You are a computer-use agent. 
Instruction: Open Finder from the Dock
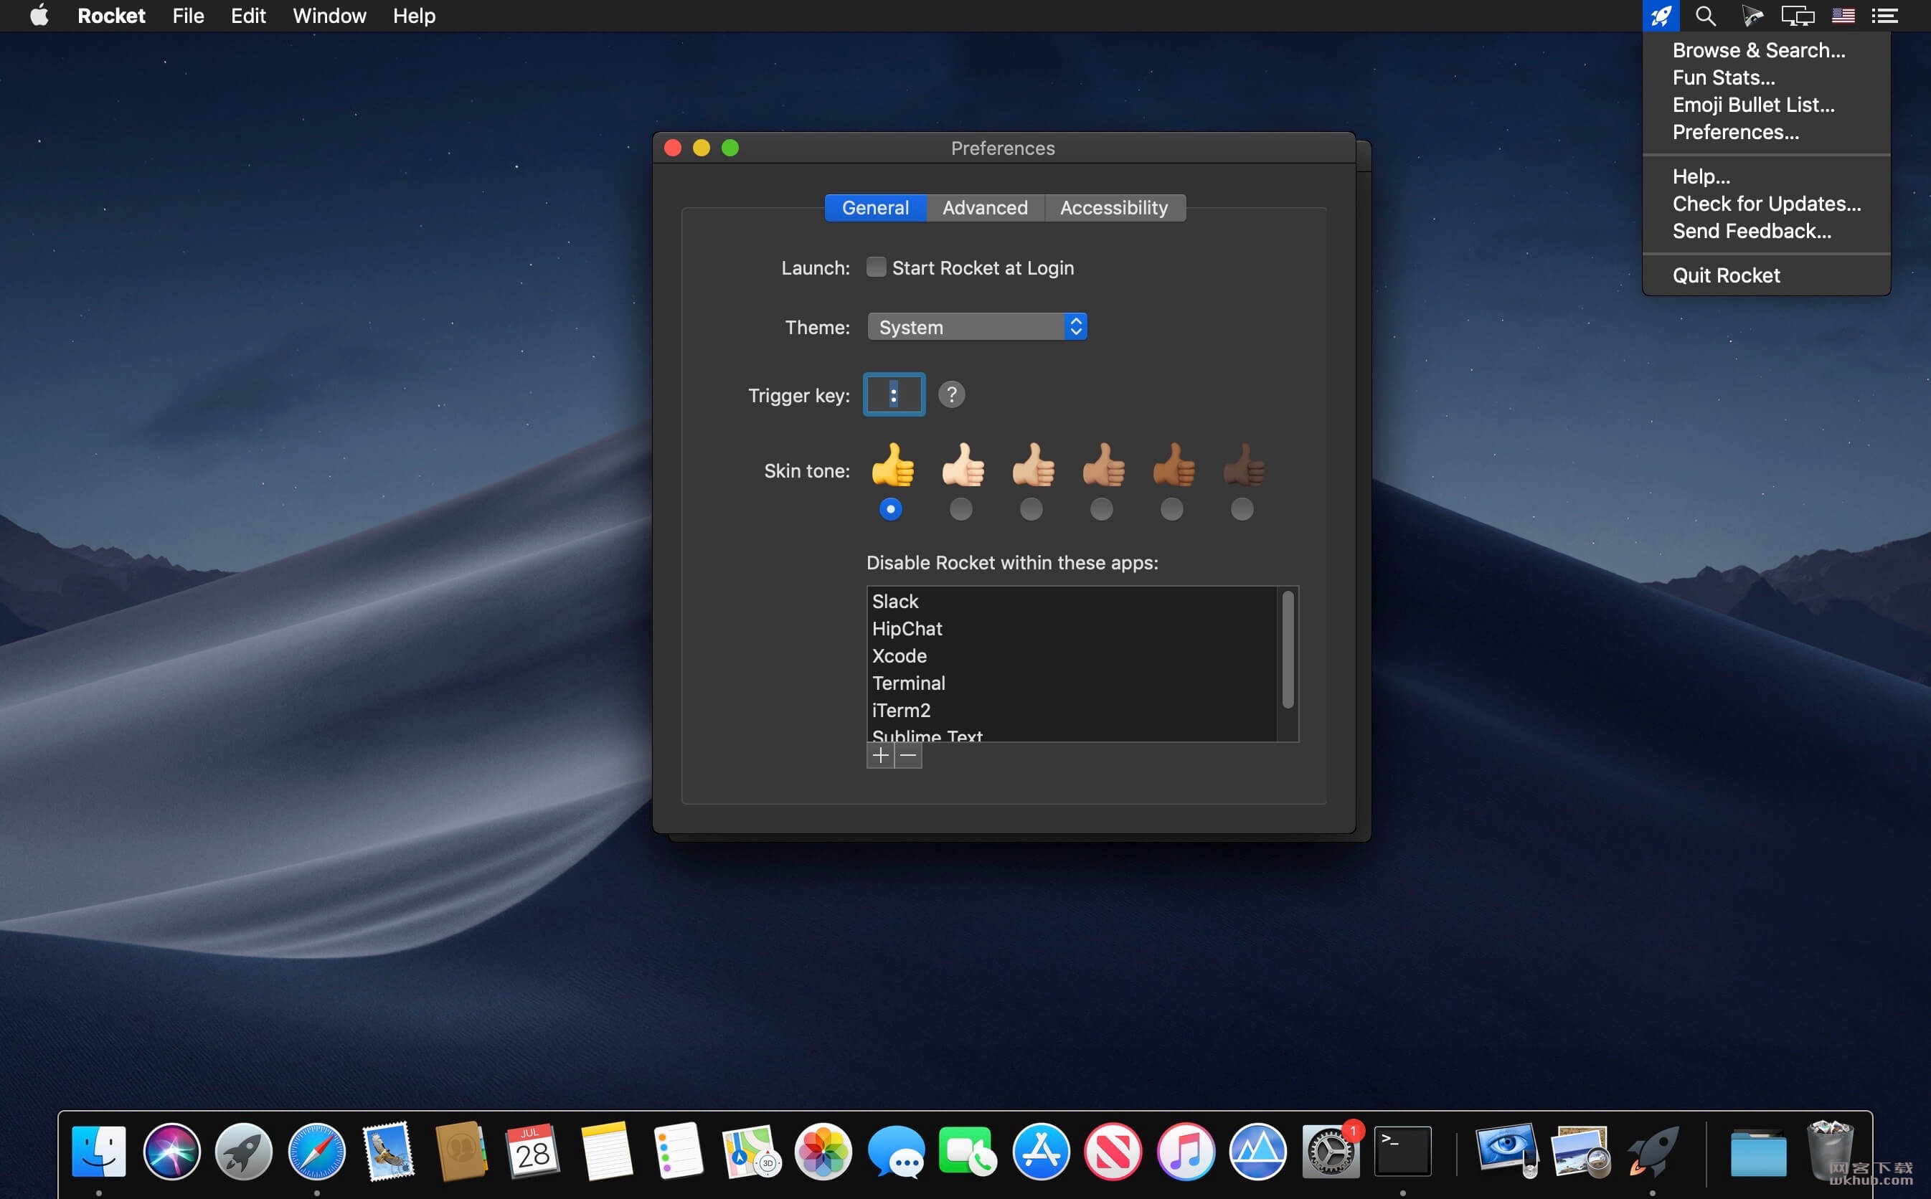point(99,1152)
